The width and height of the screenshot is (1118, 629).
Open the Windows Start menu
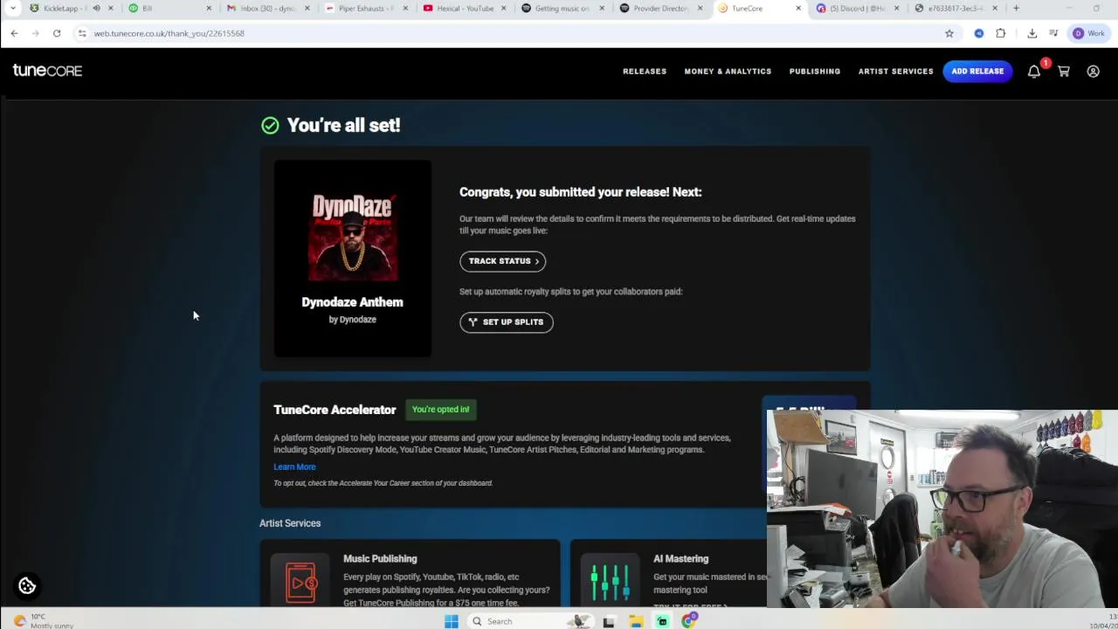point(452,621)
